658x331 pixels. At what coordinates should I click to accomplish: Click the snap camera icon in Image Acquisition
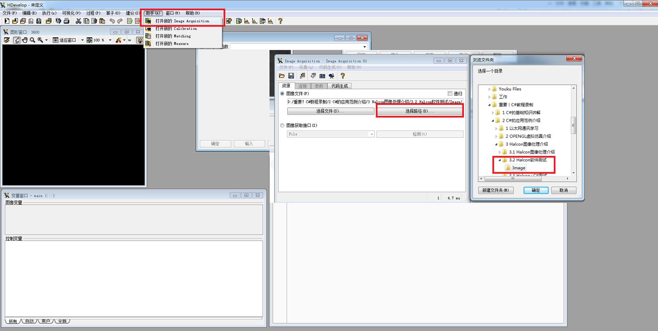tap(322, 76)
